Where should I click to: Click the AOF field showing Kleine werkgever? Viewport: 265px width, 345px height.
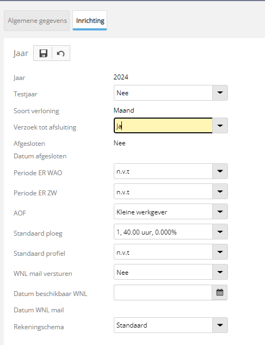[163, 212]
